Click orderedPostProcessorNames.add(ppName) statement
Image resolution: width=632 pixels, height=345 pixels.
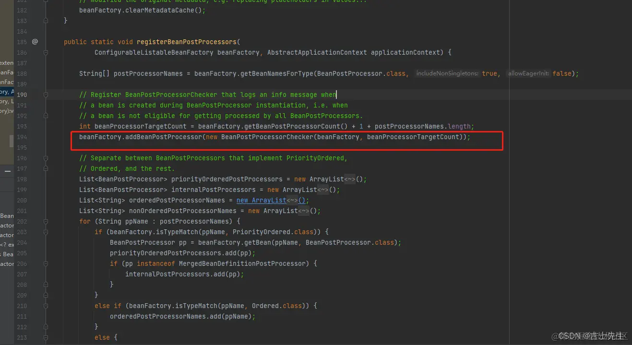[183, 316]
